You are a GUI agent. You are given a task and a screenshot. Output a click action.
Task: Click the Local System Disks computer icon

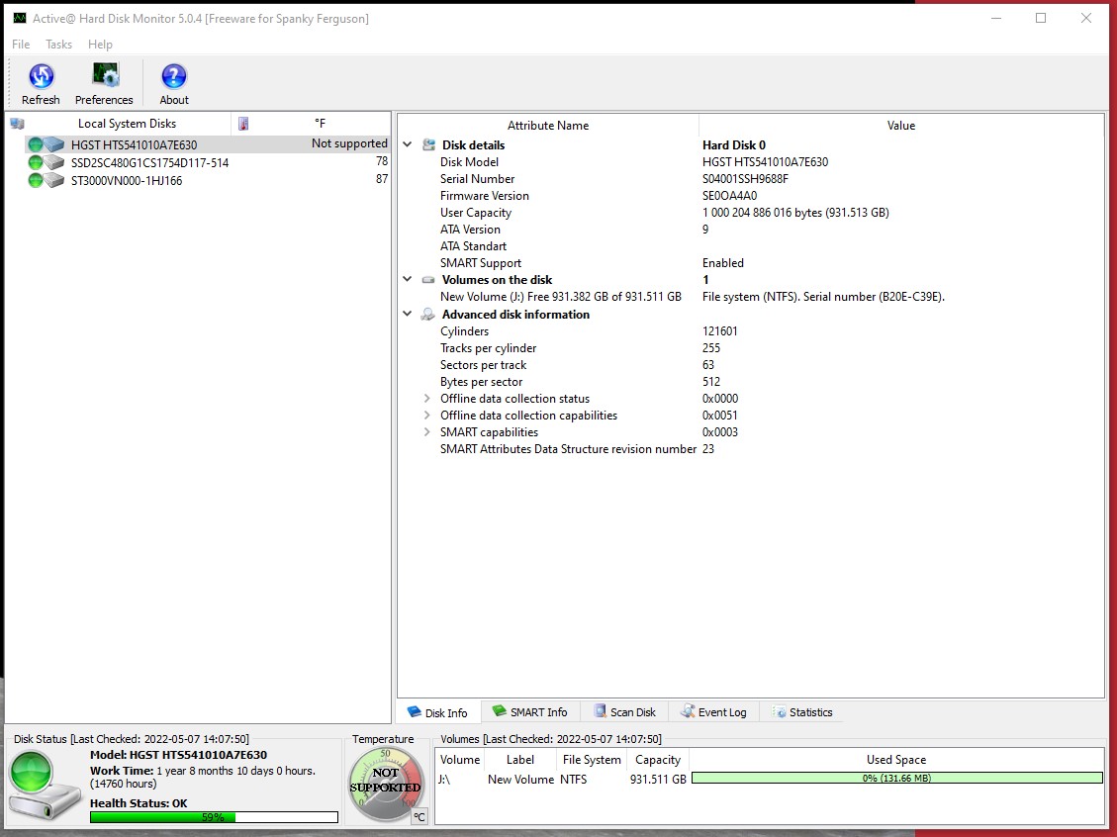click(16, 123)
